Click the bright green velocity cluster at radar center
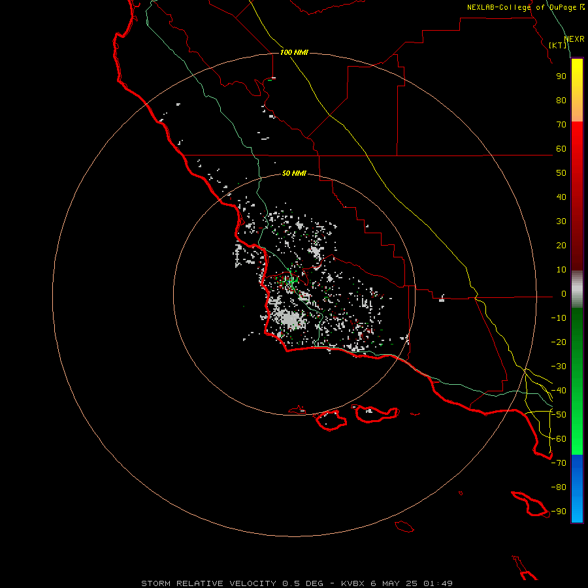 pyautogui.click(x=291, y=280)
